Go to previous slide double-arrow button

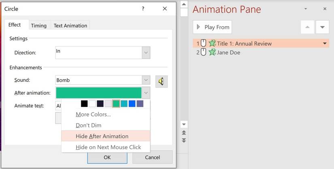(184, 133)
